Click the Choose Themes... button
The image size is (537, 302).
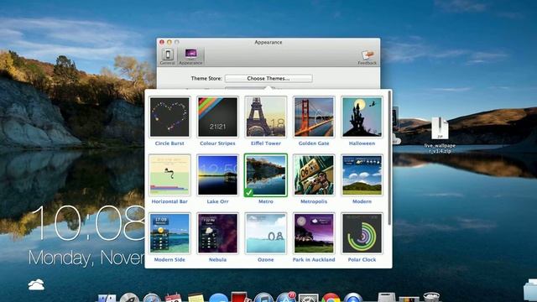pos(268,78)
